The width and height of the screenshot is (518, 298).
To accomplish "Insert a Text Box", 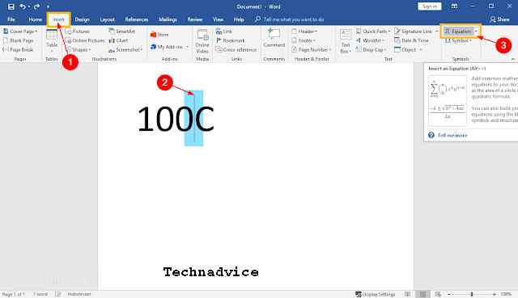I will click(x=346, y=41).
